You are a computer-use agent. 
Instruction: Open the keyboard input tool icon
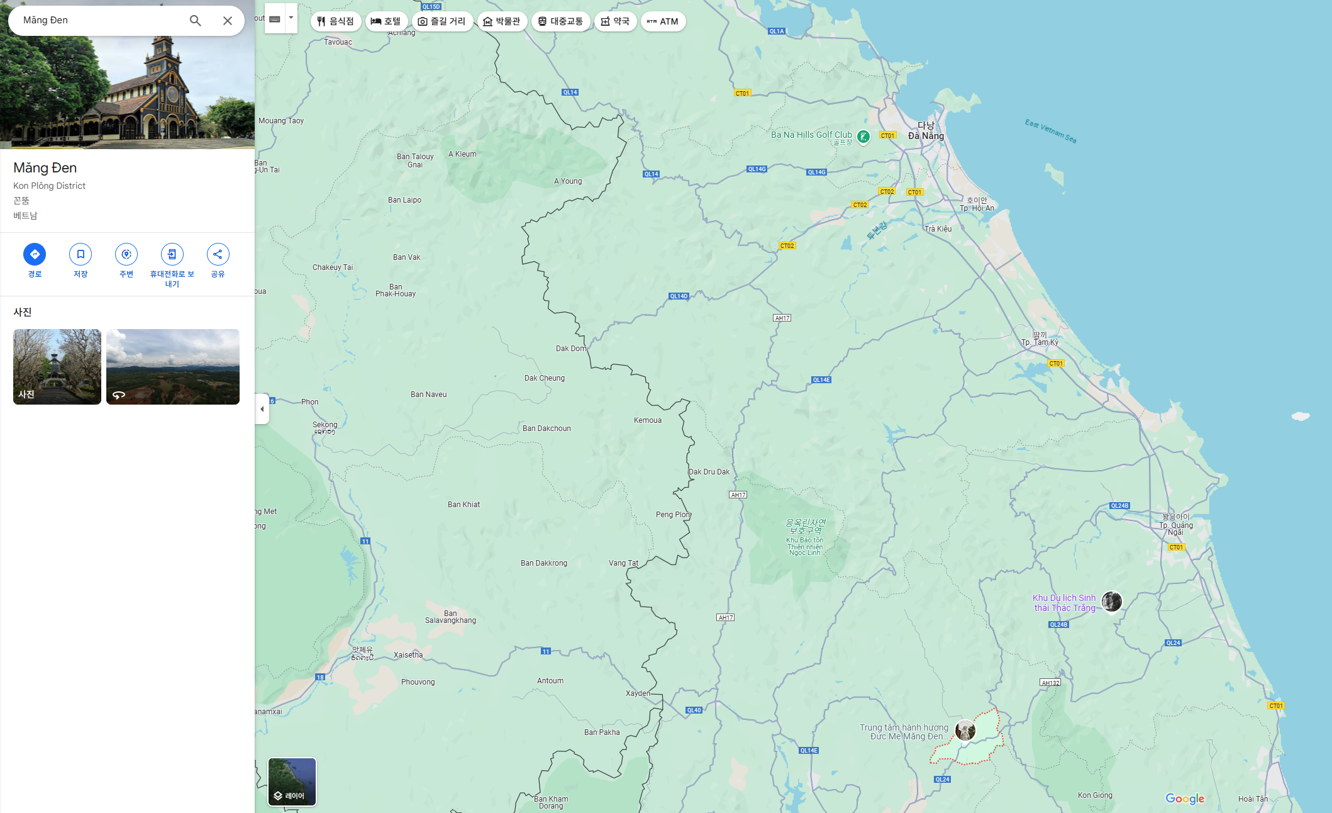(x=275, y=19)
